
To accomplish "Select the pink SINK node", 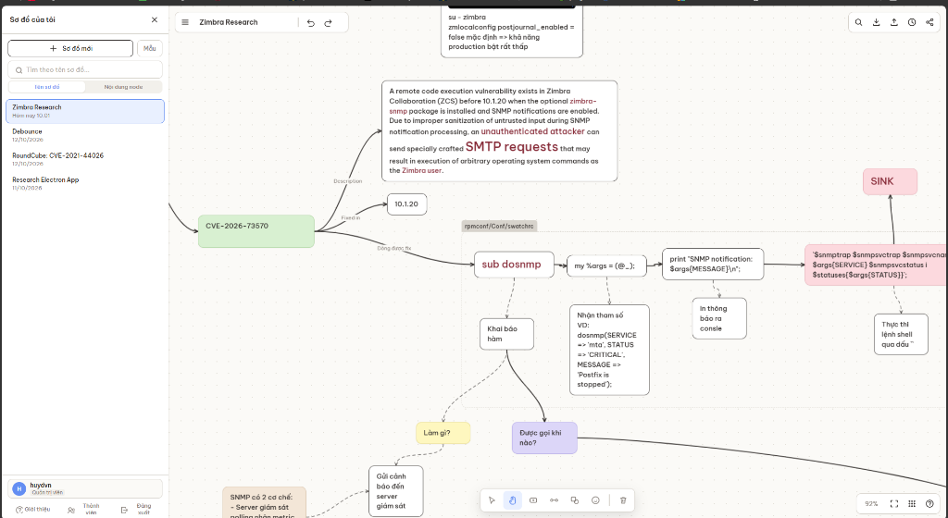I will 890,181.
